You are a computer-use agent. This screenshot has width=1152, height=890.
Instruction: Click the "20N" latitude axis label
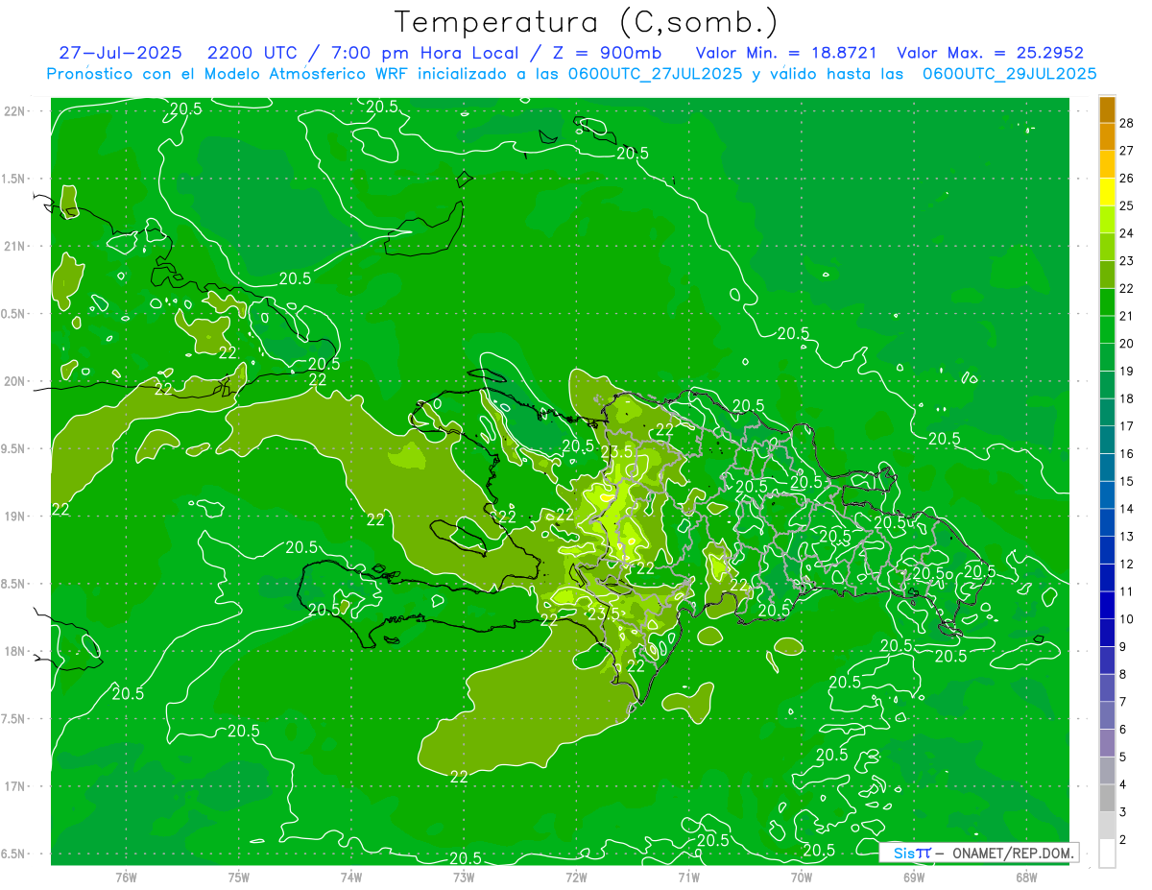pos(15,381)
